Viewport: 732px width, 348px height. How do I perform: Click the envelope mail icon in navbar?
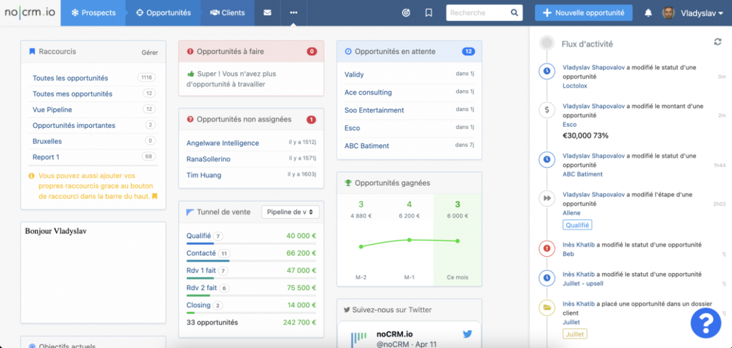[268, 13]
